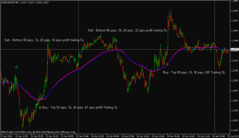The height and width of the screenshot is (138, 239).
Task: Click the '24 Jun 10:20' time axis label
Action: 143,136
